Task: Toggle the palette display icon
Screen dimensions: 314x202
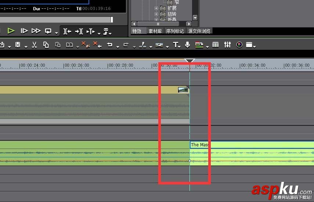Action: coord(249,45)
